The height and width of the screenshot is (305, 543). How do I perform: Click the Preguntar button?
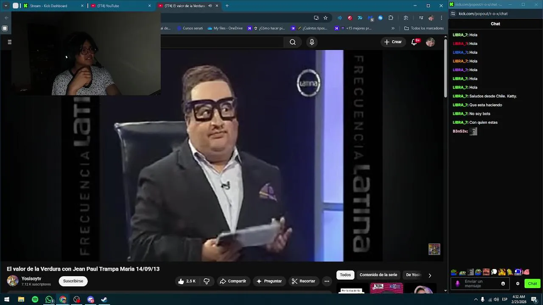click(x=269, y=281)
